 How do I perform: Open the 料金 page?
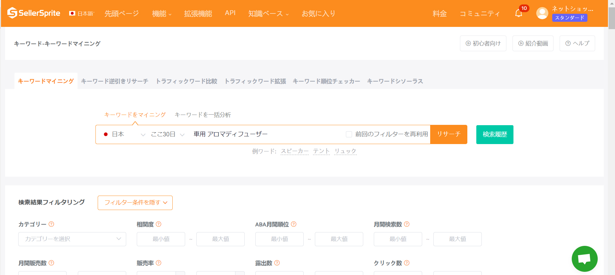(439, 13)
